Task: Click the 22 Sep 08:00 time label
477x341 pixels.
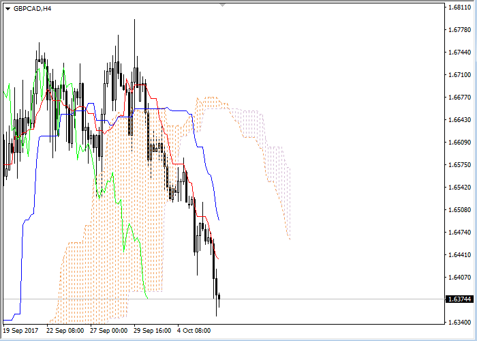Action: [x=65, y=331]
